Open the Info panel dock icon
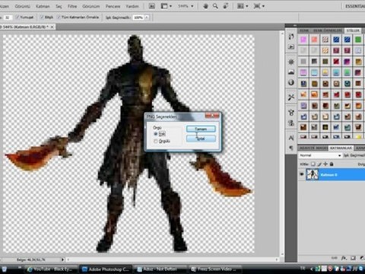This screenshot has height=274, width=365. pyautogui.click(x=291, y=83)
